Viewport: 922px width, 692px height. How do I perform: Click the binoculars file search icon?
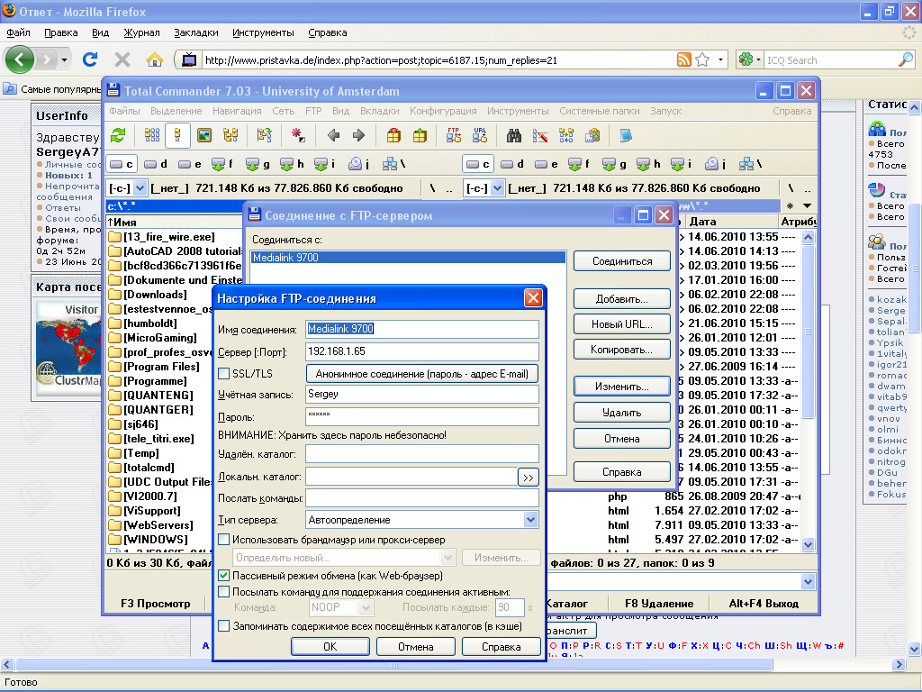point(514,136)
